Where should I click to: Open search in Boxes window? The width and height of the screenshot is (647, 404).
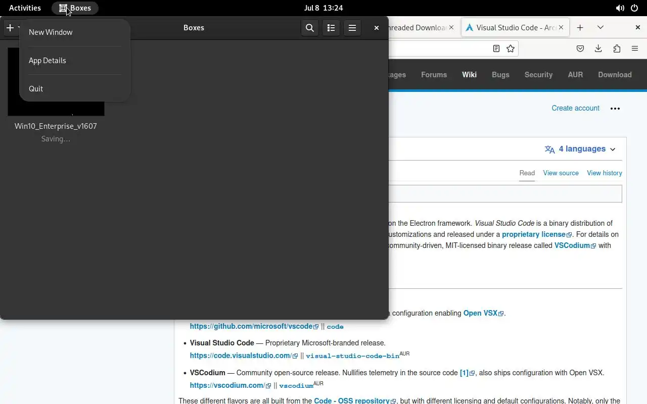pos(310,28)
